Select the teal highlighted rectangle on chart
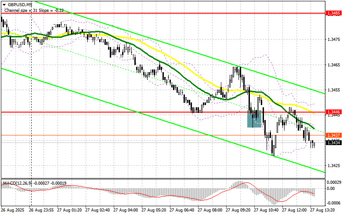 coord(254,119)
